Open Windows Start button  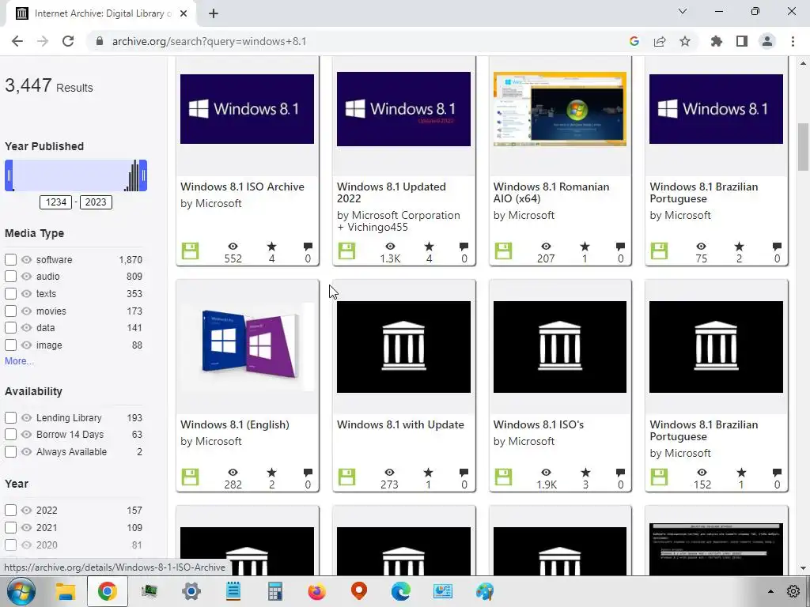pos(21,591)
